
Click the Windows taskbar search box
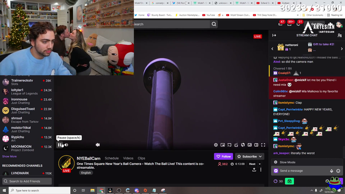tap(39, 190)
